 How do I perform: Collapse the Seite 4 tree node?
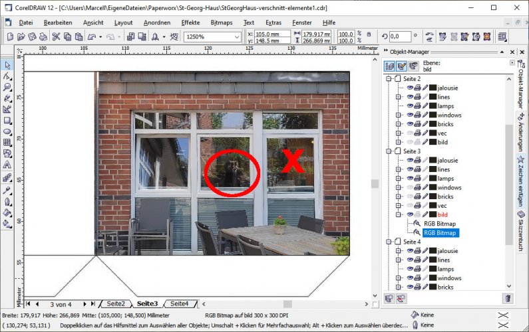tap(389, 242)
